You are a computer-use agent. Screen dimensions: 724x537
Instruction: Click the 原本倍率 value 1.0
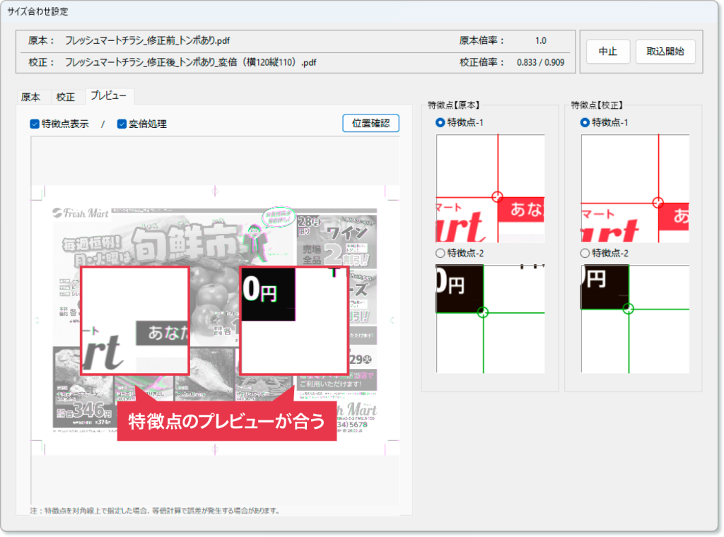coord(541,40)
